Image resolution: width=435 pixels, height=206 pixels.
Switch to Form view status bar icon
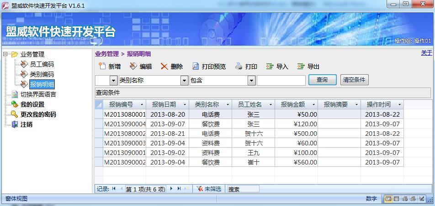tap(388, 199)
